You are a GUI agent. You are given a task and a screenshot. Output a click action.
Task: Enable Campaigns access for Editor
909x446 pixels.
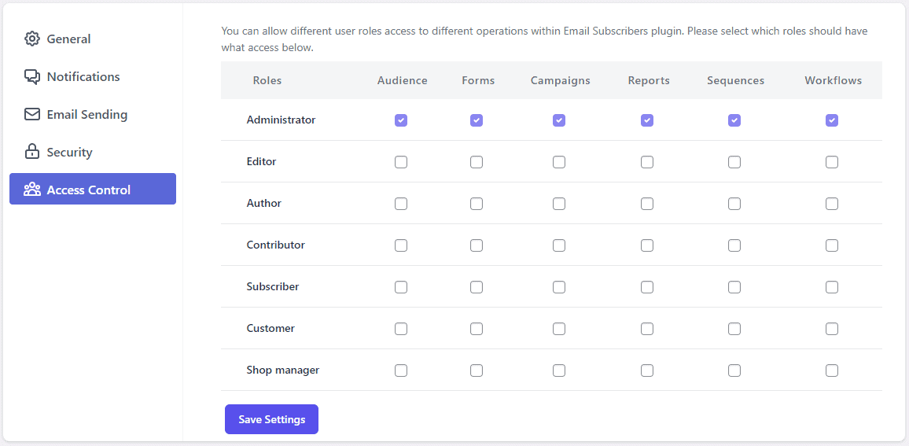(559, 162)
